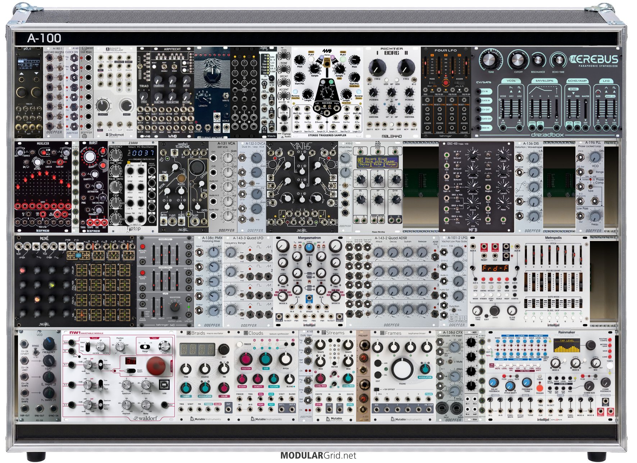637x463 pixels.
Task: Click the left Richter Borg II FREQ knob
Action: [378, 68]
